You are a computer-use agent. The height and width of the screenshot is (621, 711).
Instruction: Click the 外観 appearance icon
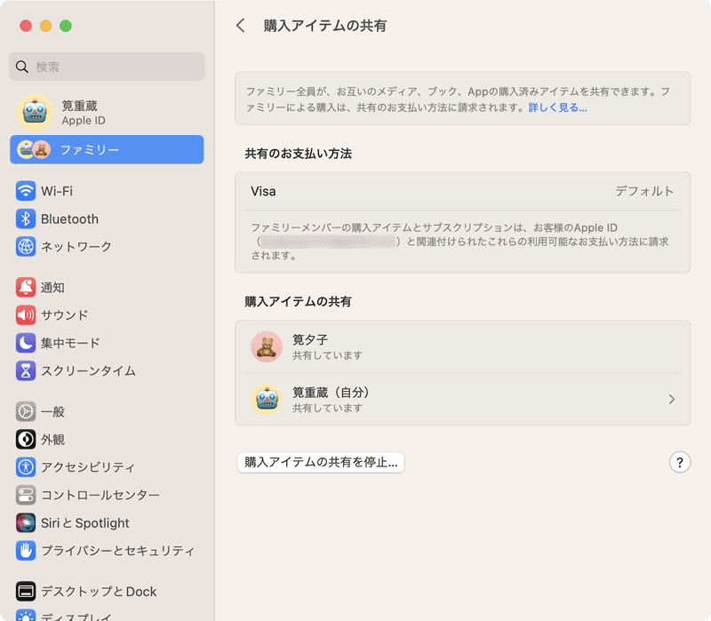click(26, 439)
